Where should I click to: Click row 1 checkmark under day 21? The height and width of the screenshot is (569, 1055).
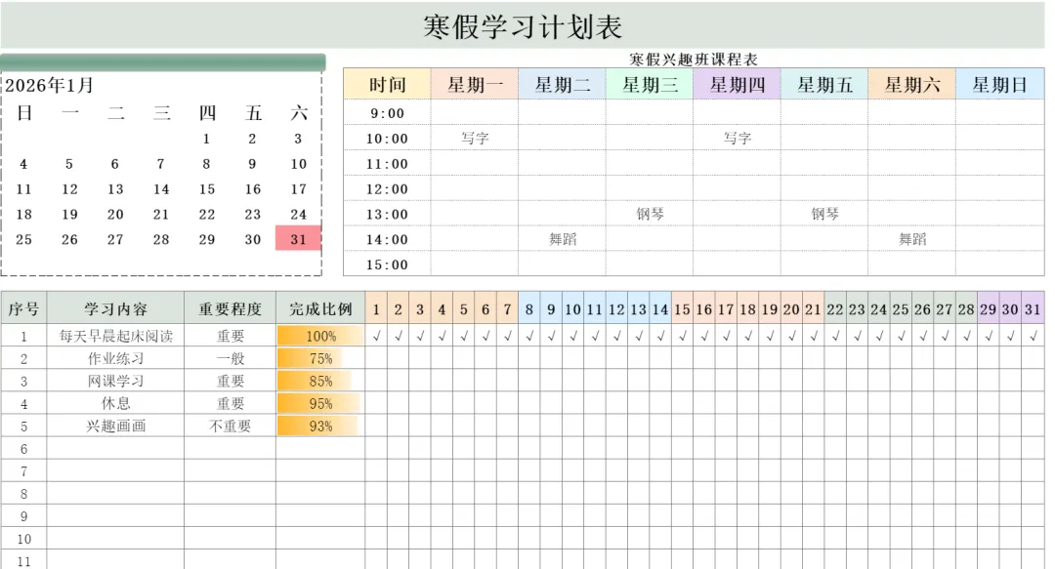tap(813, 336)
